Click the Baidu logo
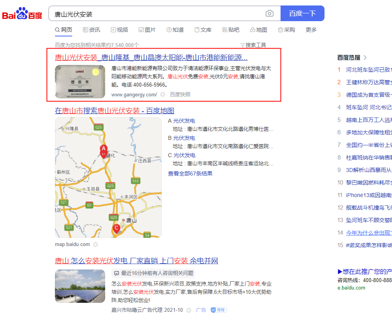The height and width of the screenshot is (313, 392). pyautogui.click(x=22, y=14)
